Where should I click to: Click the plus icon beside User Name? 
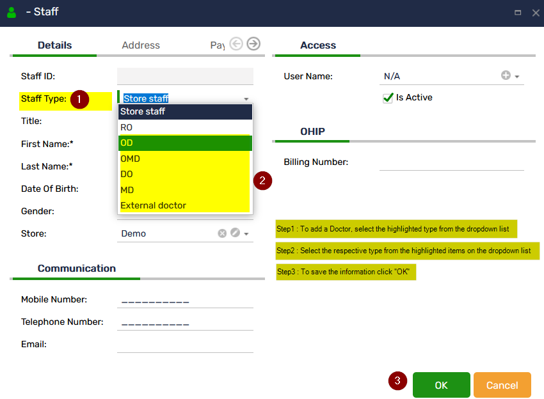[x=506, y=75]
